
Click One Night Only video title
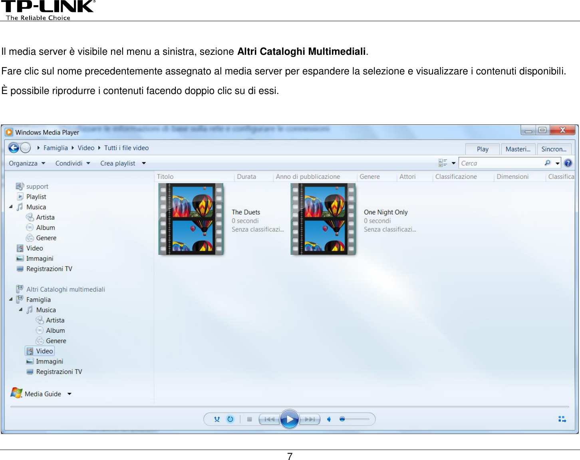click(386, 212)
